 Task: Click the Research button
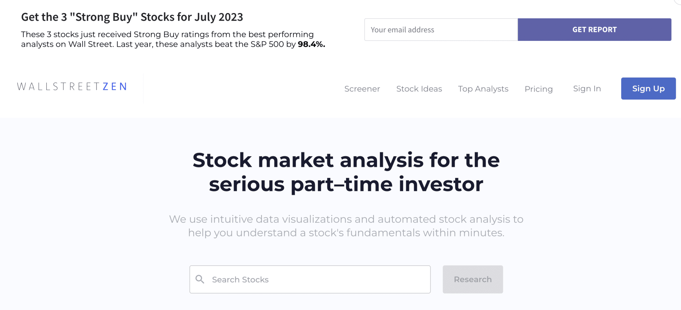473,279
